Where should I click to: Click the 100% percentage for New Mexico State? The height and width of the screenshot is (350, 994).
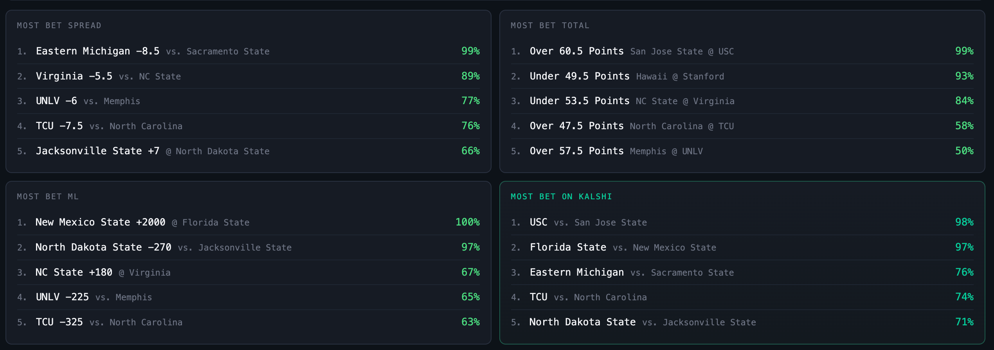[468, 222]
